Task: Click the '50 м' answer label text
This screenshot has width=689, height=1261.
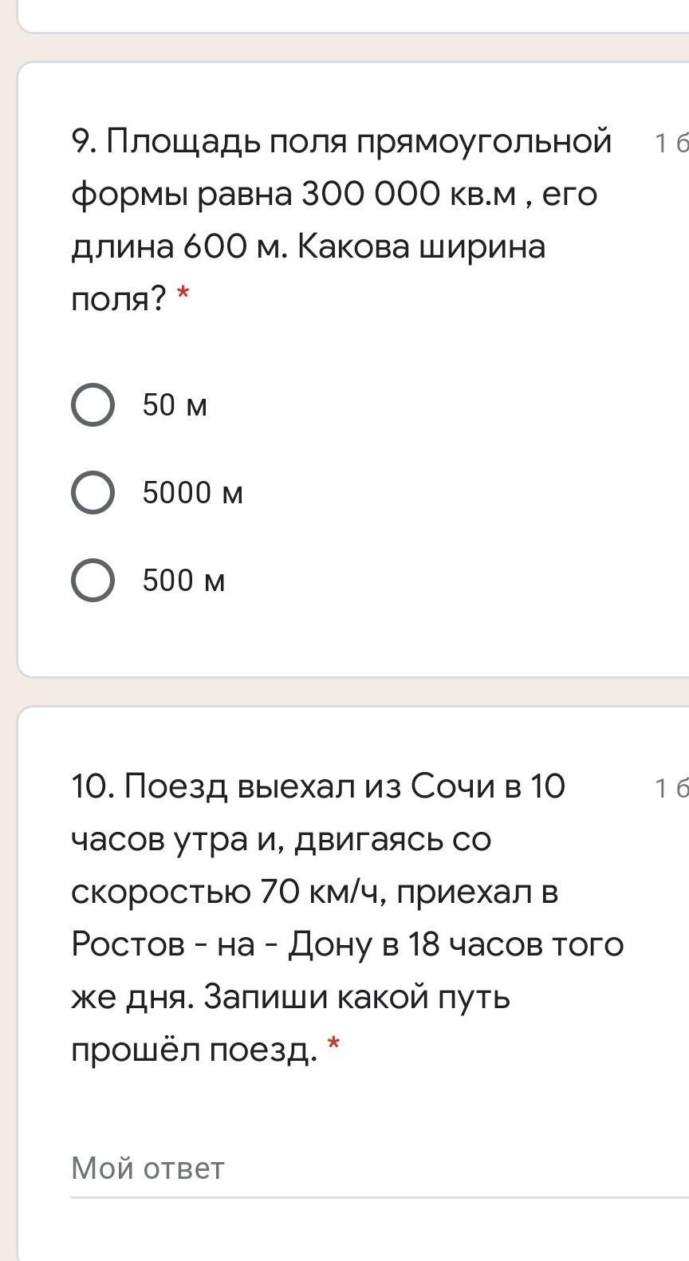Action: click(175, 405)
